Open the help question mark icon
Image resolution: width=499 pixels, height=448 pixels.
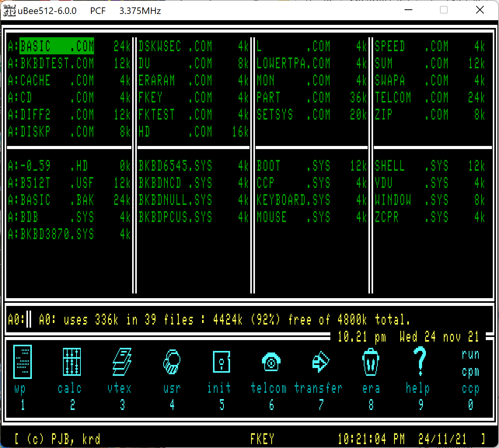point(420,362)
